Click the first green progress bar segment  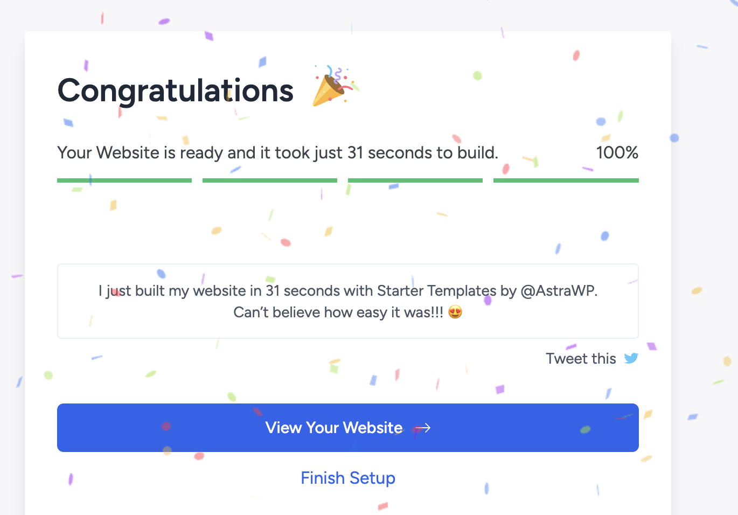coord(124,180)
